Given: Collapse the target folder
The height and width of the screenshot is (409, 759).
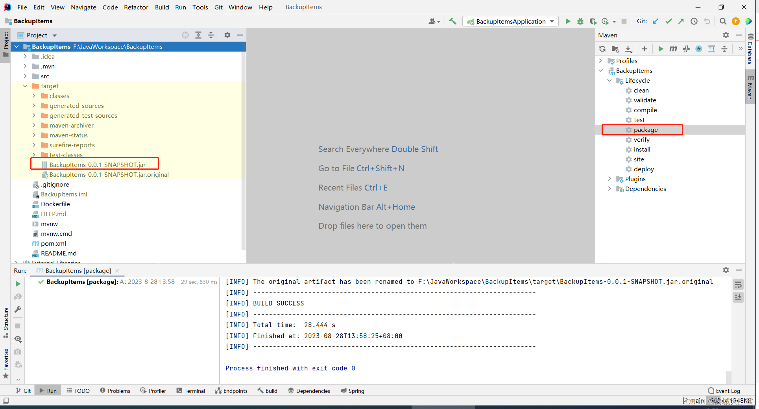Looking at the screenshot, I should pyautogui.click(x=25, y=86).
